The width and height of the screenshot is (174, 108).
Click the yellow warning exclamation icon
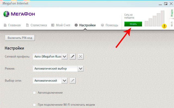click(x=164, y=26)
